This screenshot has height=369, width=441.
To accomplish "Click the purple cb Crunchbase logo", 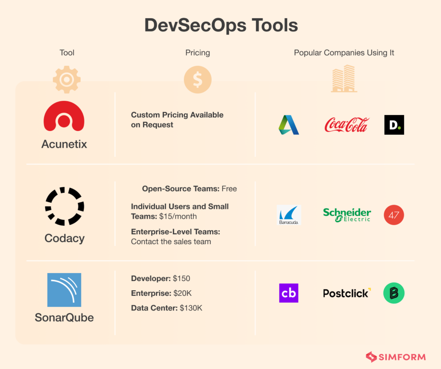I will coord(289,293).
